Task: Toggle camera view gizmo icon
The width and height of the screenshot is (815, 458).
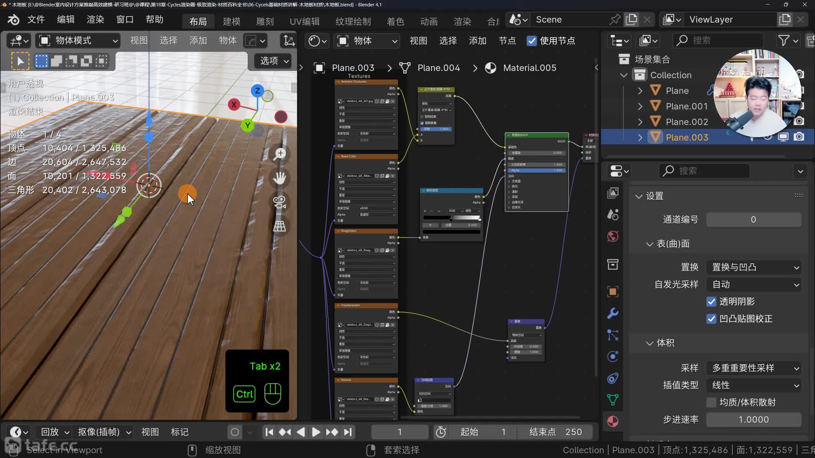Action: click(280, 202)
